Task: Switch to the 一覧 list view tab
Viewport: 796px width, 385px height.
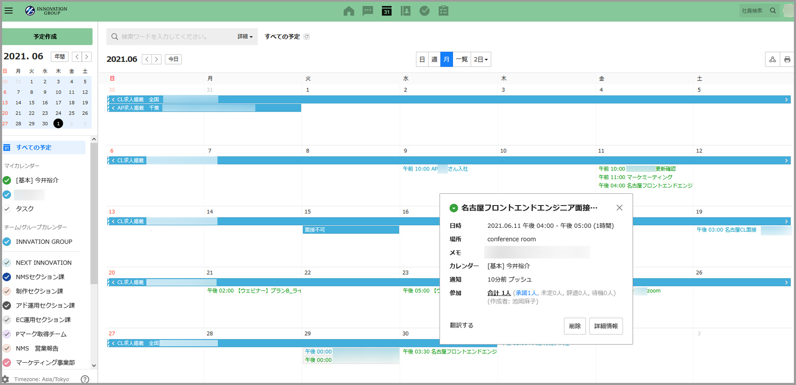Action: point(462,60)
